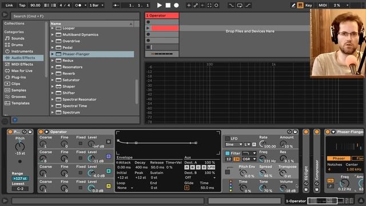
Task: Enable Key map mode
Action: [309, 5]
